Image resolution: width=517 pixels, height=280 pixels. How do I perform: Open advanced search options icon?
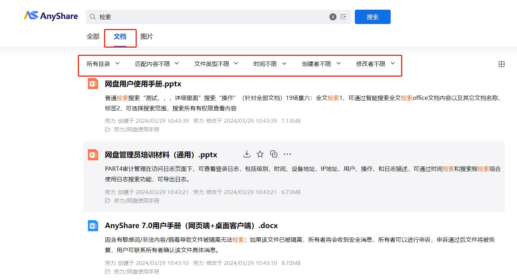343,17
